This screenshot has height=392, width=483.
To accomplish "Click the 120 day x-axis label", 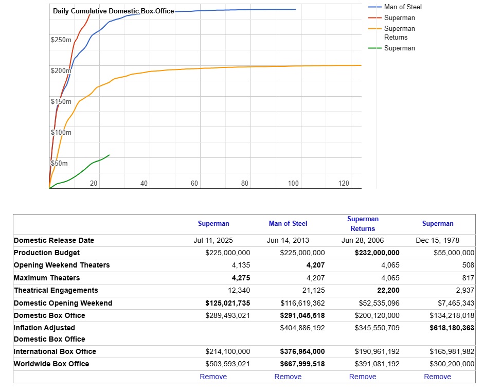I will (344, 183).
